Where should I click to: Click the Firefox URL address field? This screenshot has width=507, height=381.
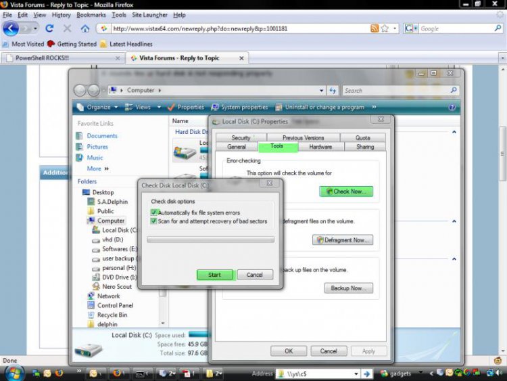241,28
